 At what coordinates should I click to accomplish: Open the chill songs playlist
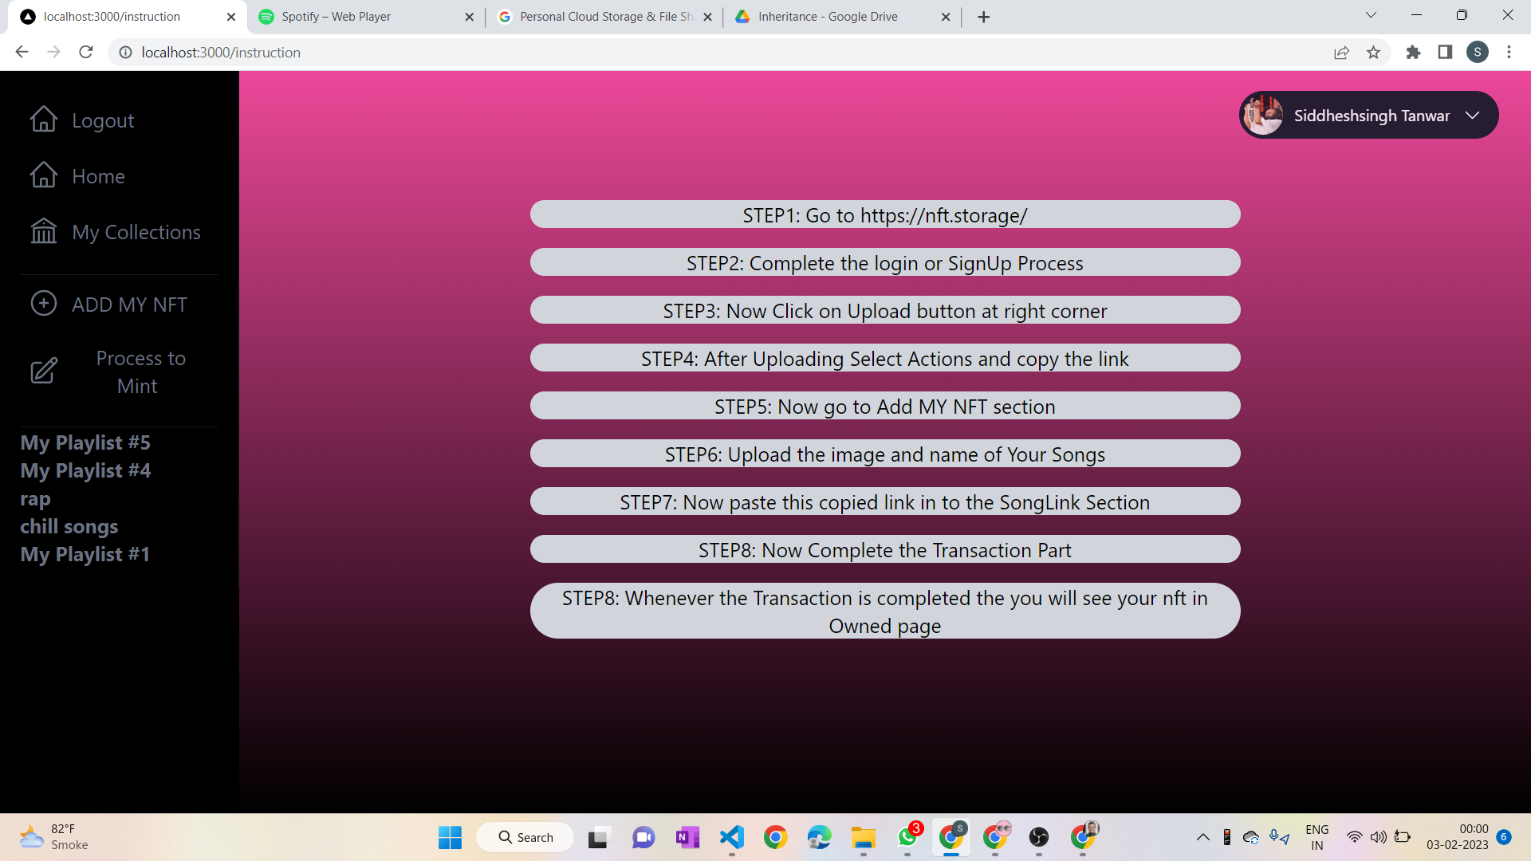(x=69, y=526)
